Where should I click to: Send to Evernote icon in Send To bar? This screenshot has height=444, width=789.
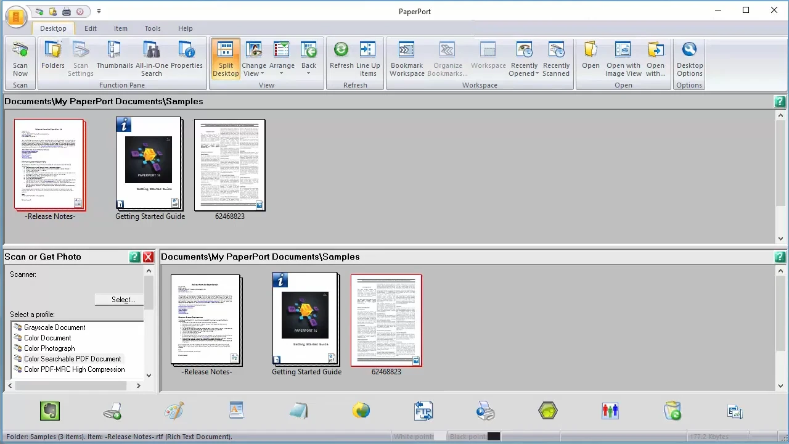point(50,411)
